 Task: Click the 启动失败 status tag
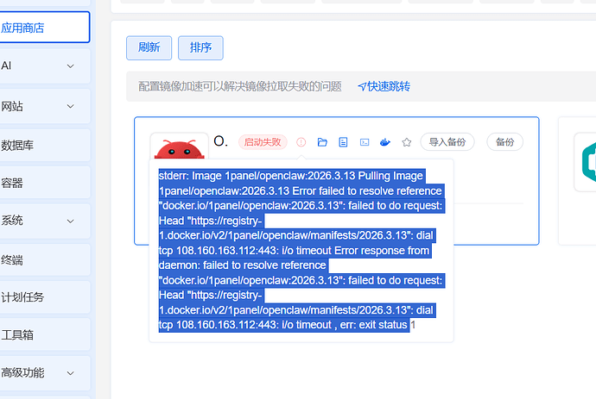[x=262, y=142]
